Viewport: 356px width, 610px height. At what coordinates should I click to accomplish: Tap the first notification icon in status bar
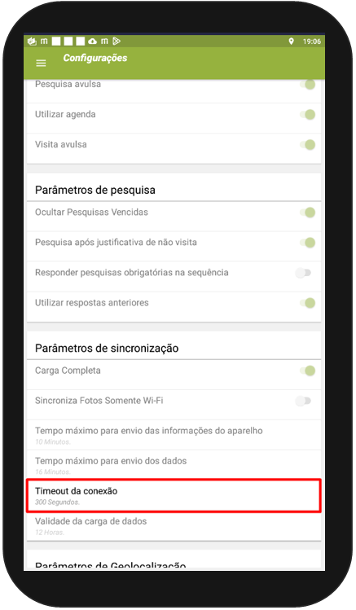click(32, 41)
